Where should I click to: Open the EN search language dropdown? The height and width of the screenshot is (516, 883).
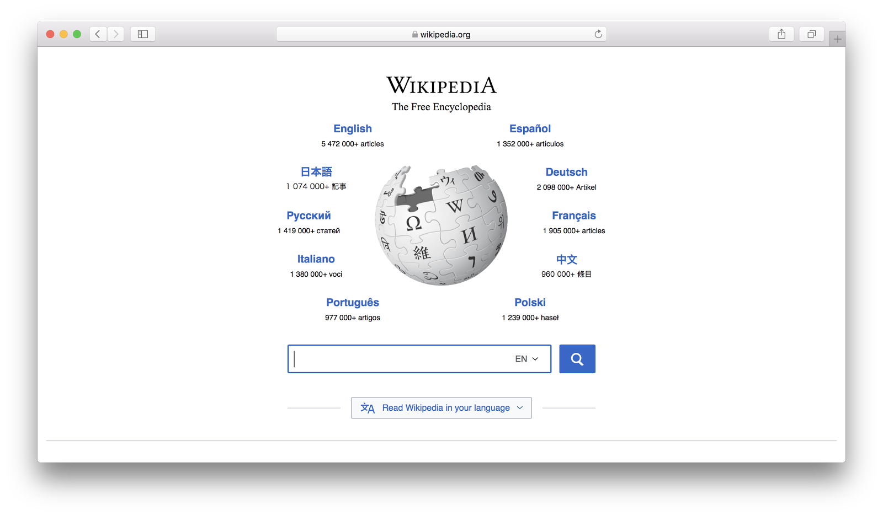pos(526,359)
